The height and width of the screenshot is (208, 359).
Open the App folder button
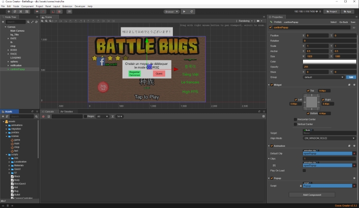click(x=347, y=11)
